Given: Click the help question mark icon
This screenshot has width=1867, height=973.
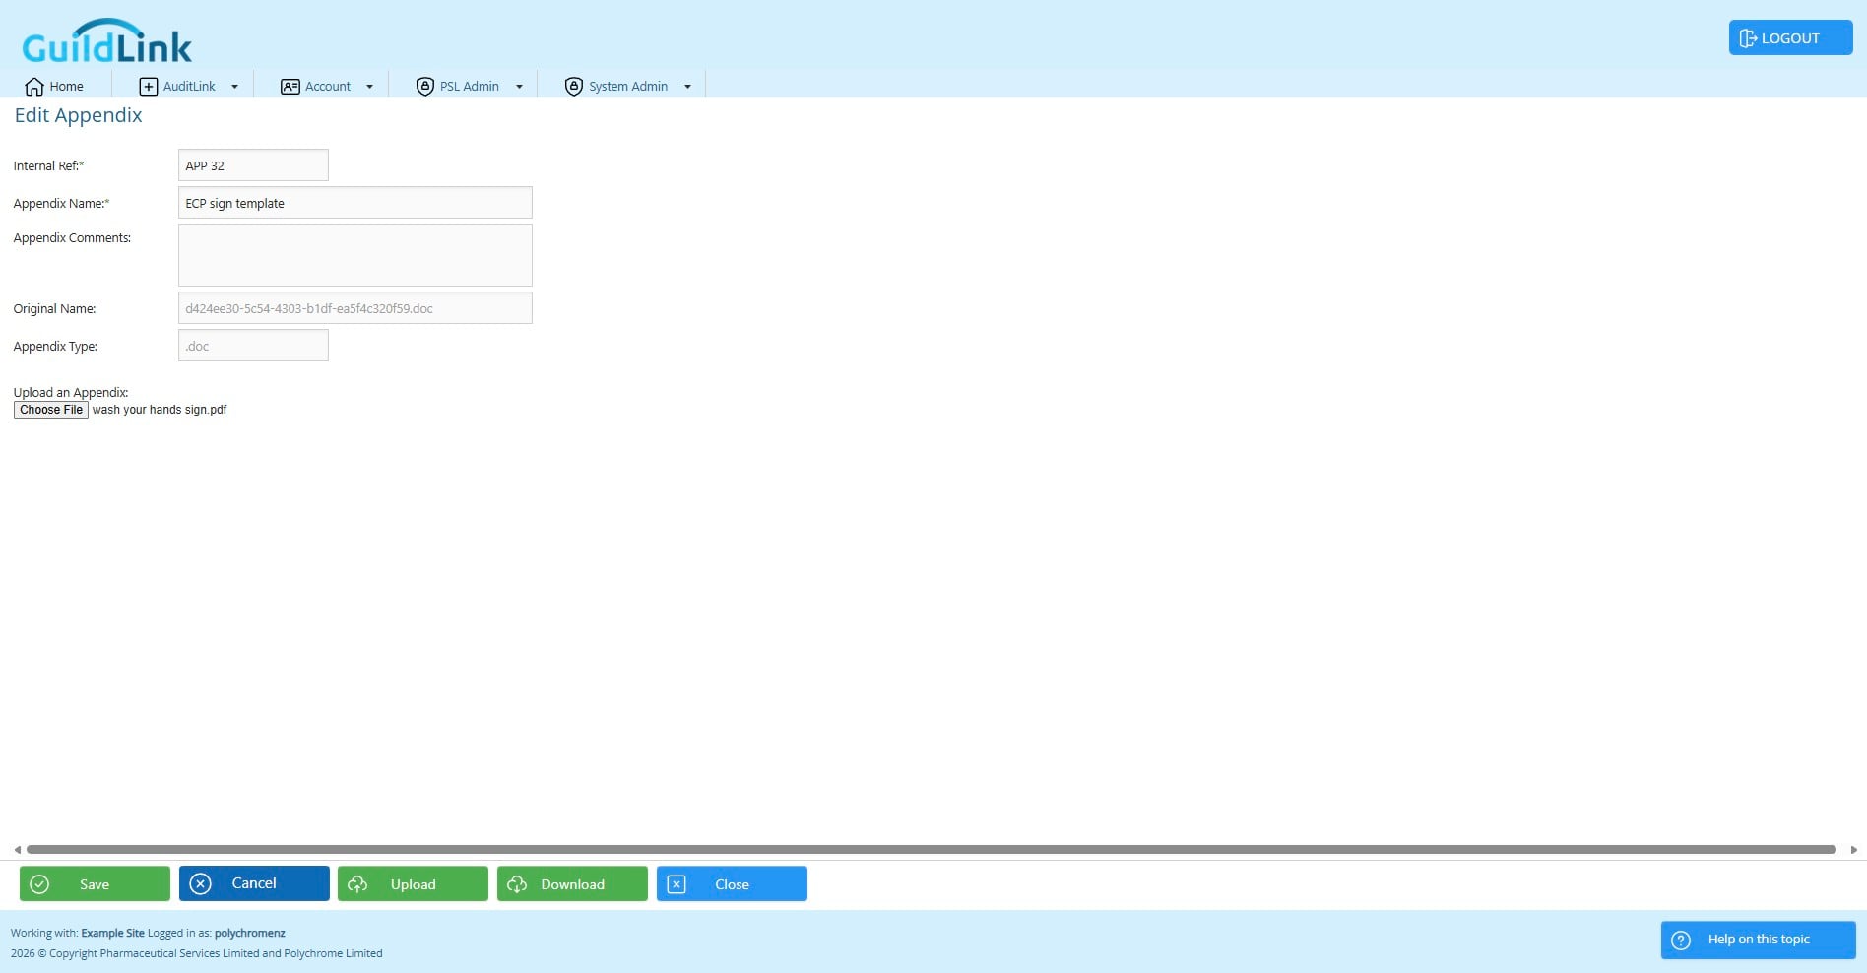Looking at the screenshot, I should (1681, 941).
